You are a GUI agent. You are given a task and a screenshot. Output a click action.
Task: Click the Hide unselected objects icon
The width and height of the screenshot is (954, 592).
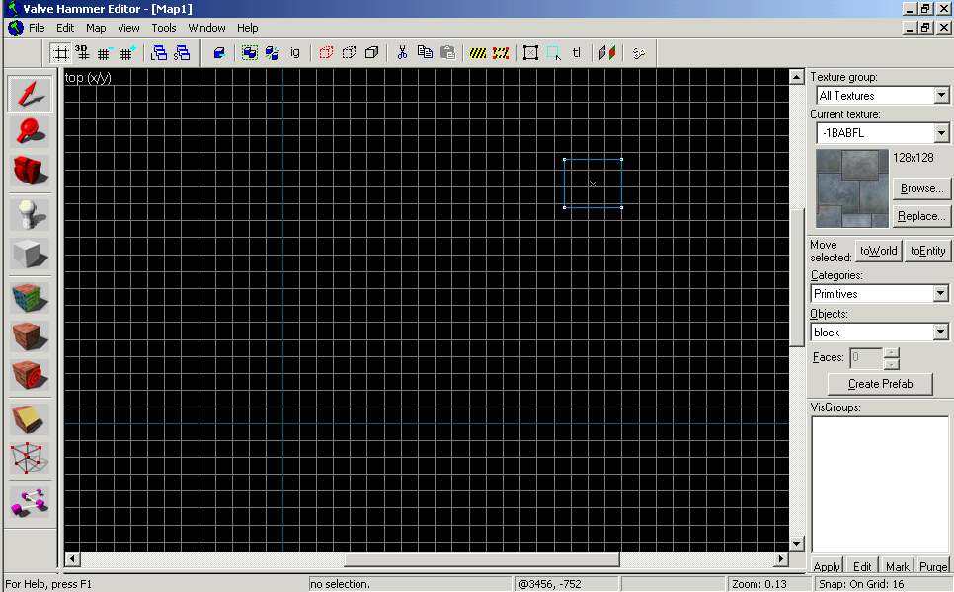[x=349, y=53]
